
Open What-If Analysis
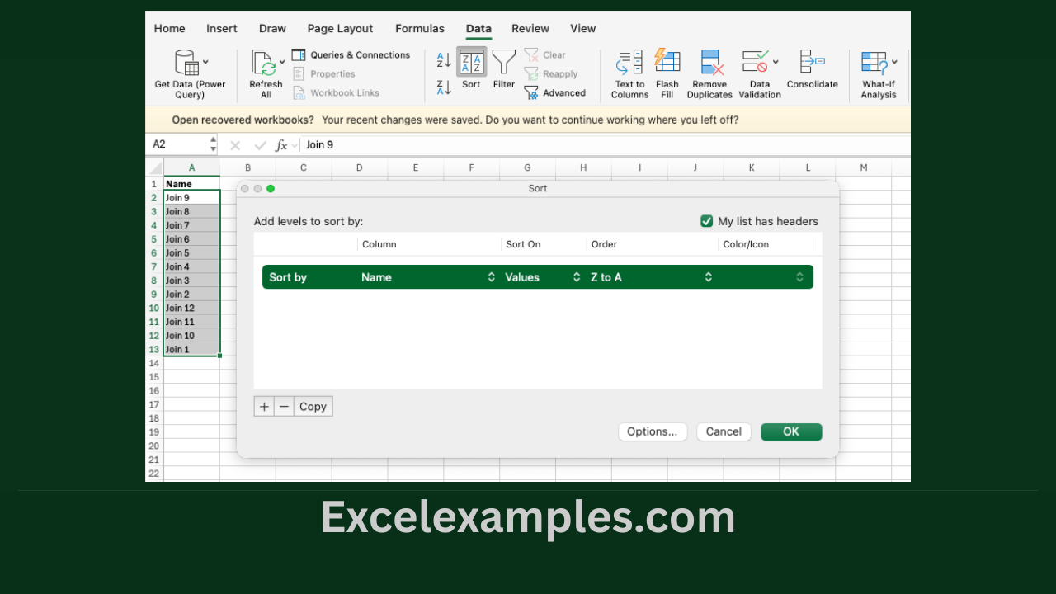[879, 73]
